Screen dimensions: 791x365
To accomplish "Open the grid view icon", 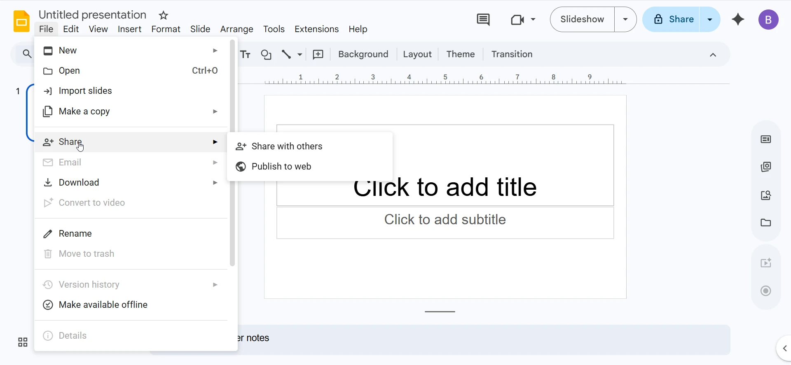I will [x=23, y=342].
